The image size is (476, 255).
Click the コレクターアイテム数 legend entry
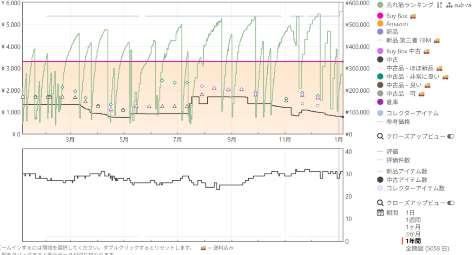pyautogui.click(x=415, y=188)
